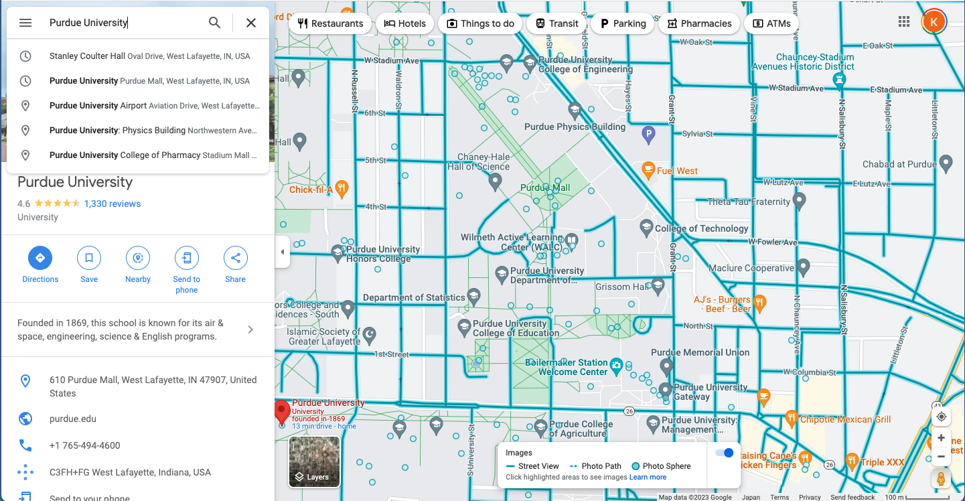Click the College of Technology marker

tap(646, 228)
